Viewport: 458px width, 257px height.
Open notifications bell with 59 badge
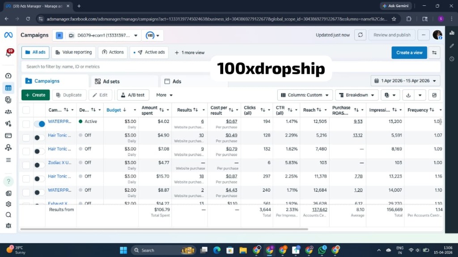[x=9, y=53]
